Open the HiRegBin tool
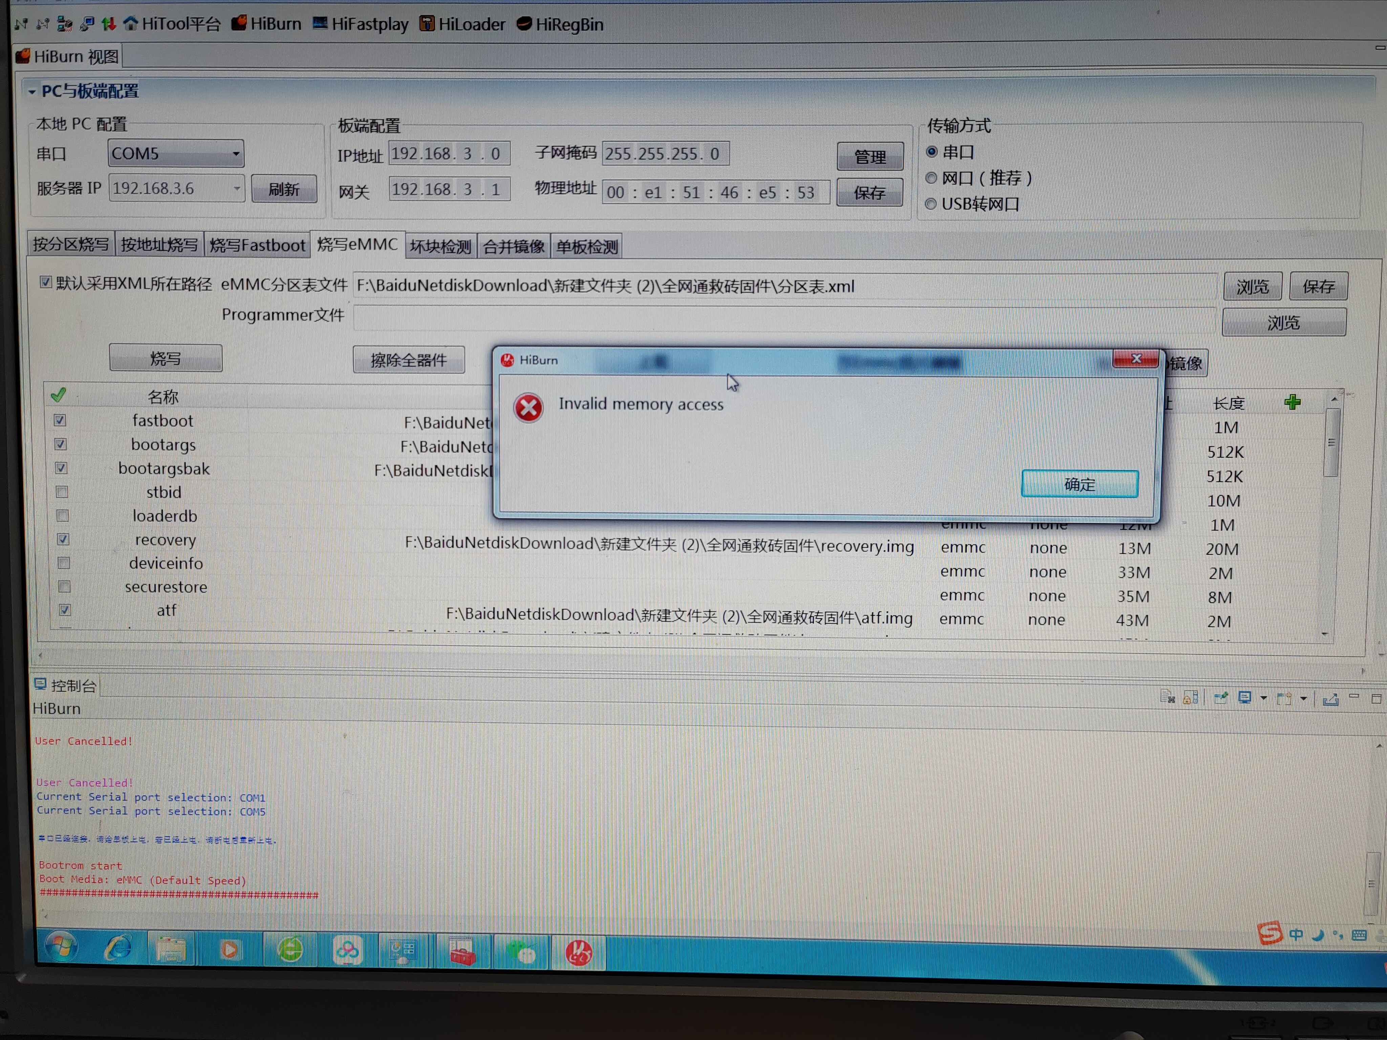1387x1040 pixels. click(560, 24)
